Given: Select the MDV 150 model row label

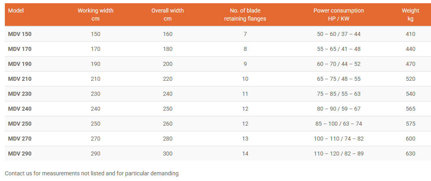Looking at the screenshot, I should (x=20, y=34).
